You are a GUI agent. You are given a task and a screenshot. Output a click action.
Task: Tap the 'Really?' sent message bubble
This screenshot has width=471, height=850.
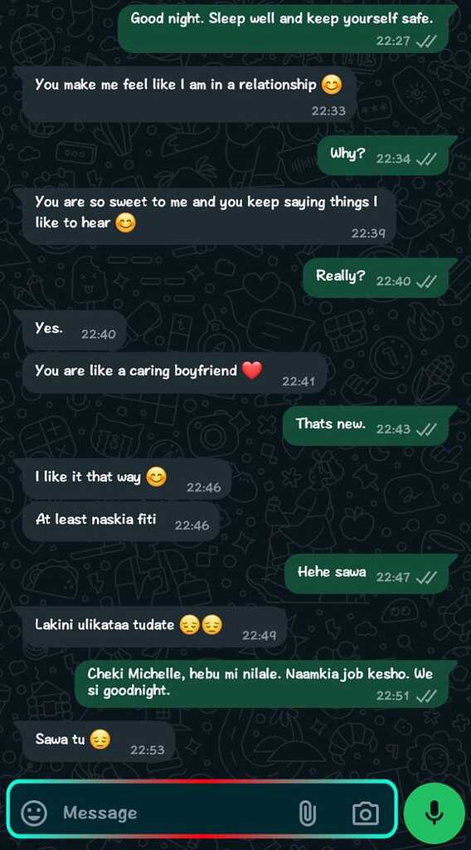(x=376, y=277)
